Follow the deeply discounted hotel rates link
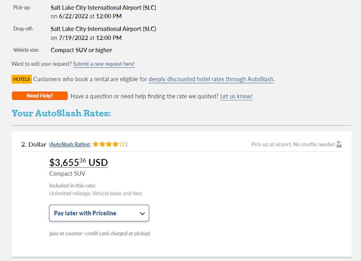Screen dimensions: 361x261 (x=211, y=79)
